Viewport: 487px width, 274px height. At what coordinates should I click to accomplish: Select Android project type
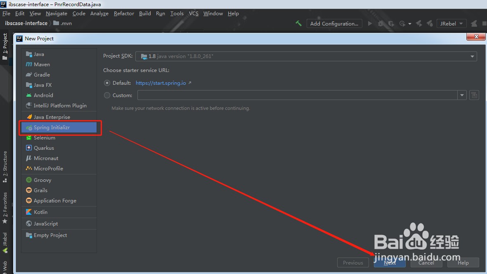(x=59, y=95)
